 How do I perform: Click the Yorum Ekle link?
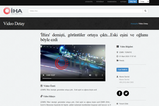click(123, 104)
